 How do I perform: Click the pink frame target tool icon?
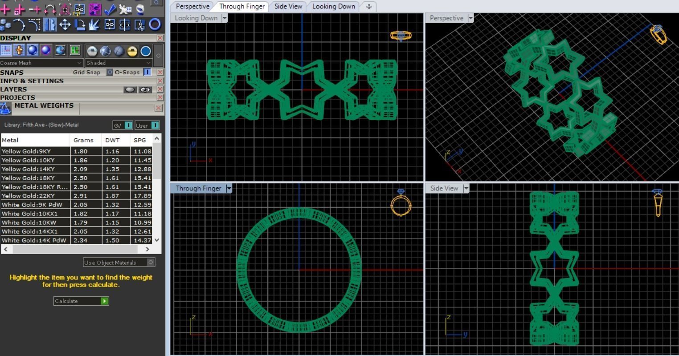(65, 9)
